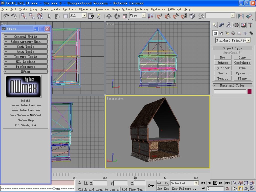Expand the Mesh Tools rollout
This screenshot has width=256, height=192.
25,46
